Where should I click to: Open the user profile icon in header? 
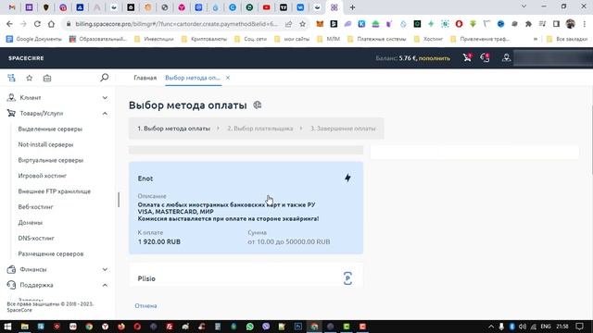coord(506,57)
